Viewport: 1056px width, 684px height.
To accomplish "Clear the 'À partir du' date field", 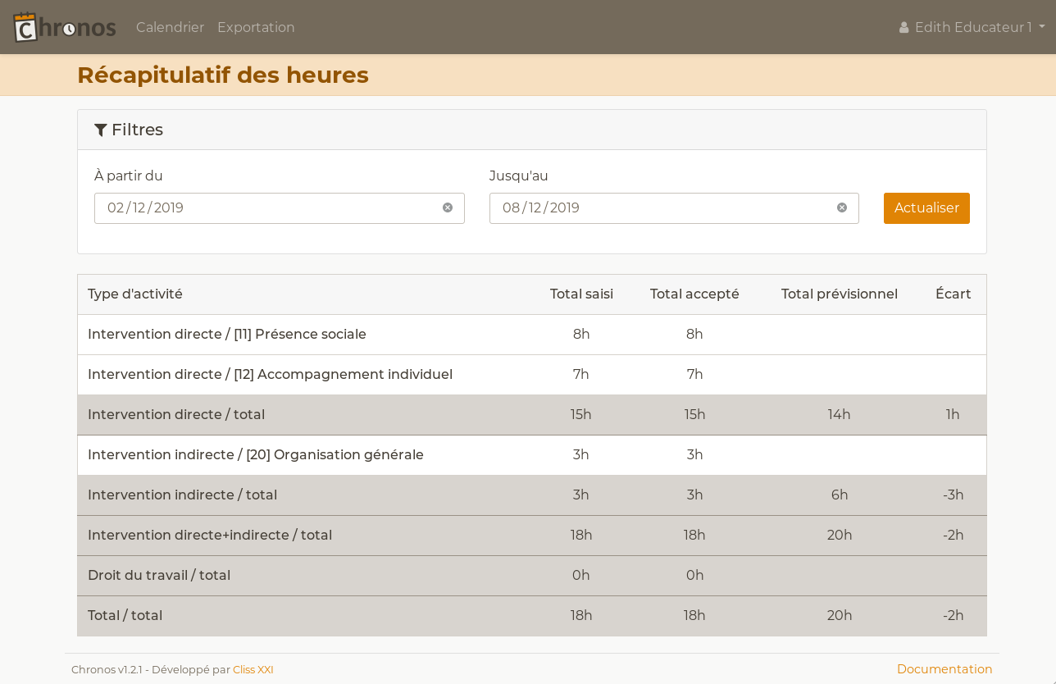I will coord(448,207).
